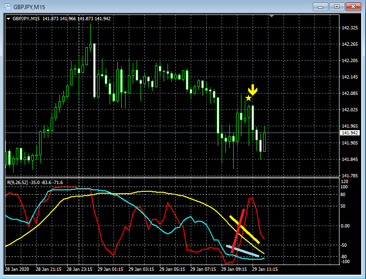
Task: Click the GBPJPY,M15 window title text
Action: [x=29, y=7]
